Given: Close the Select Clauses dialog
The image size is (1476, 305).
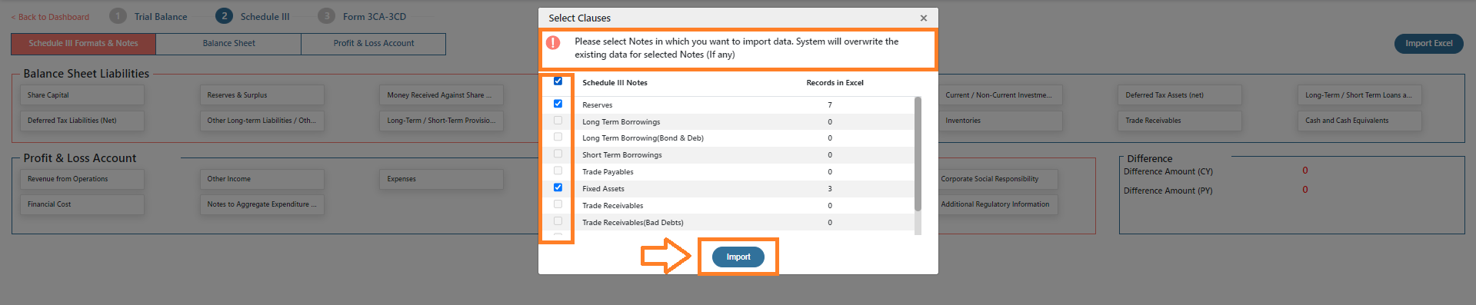Looking at the screenshot, I should coord(924,18).
